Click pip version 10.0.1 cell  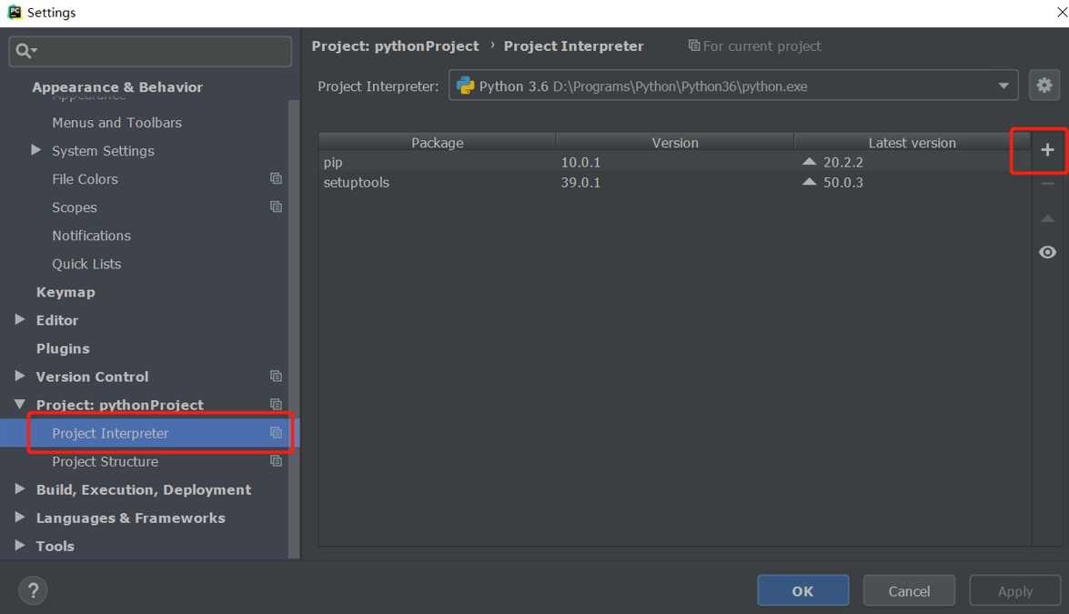point(580,162)
